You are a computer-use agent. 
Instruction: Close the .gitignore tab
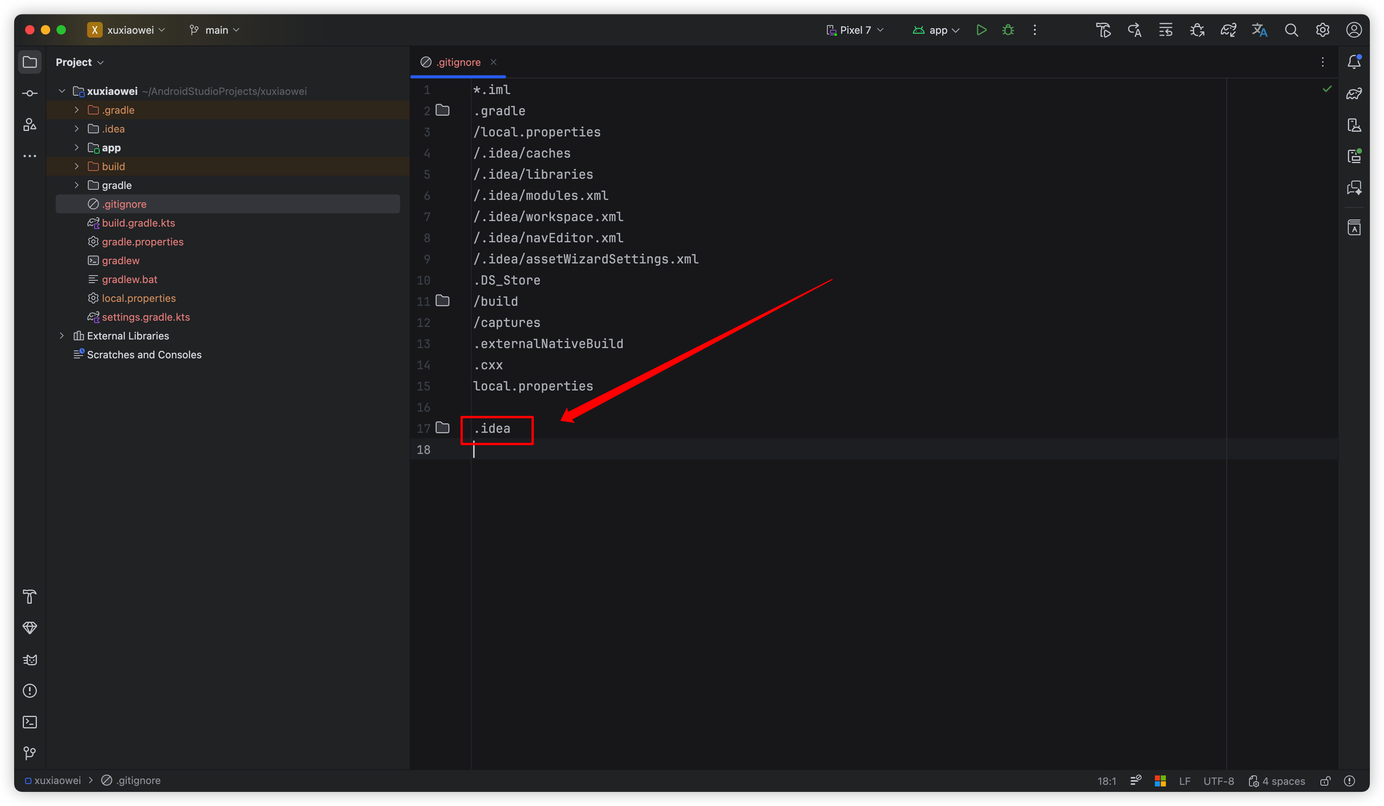(x=493, y=62)
